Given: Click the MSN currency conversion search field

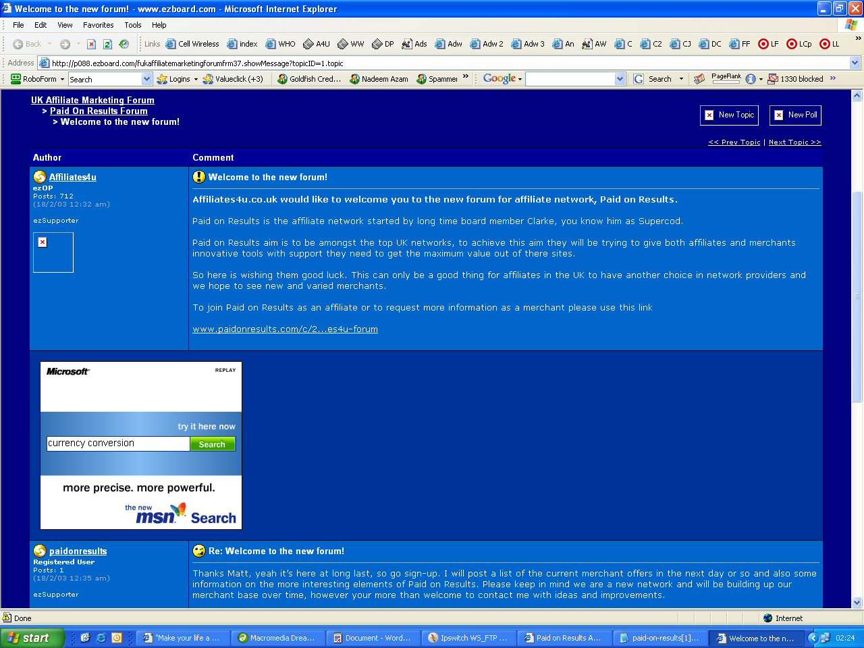Looking at the screenshot, I should [117, 443].
